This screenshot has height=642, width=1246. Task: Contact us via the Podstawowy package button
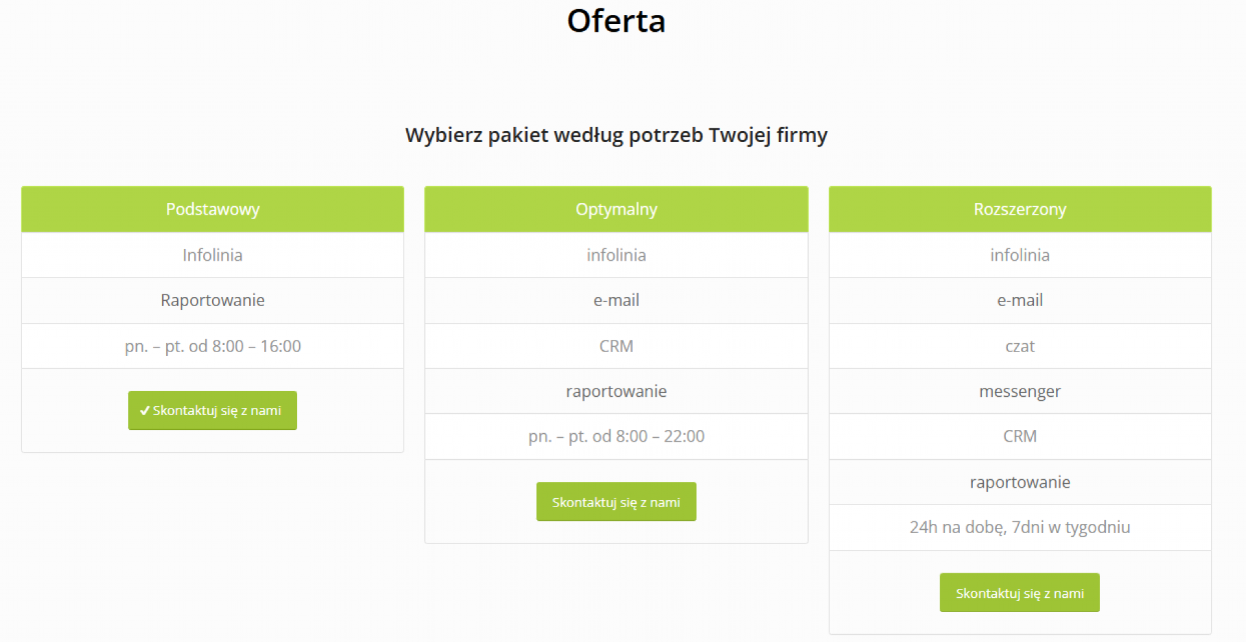(x=212, y=410)
